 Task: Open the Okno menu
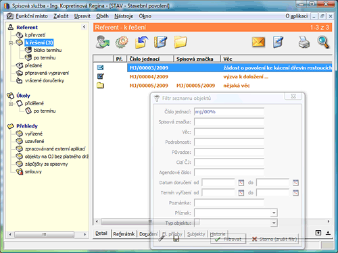[145, 16]
